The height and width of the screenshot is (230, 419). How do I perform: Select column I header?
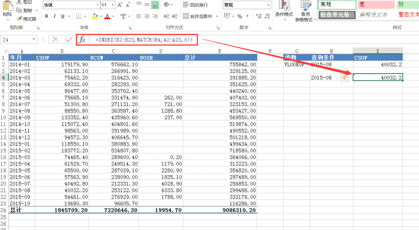378,51
